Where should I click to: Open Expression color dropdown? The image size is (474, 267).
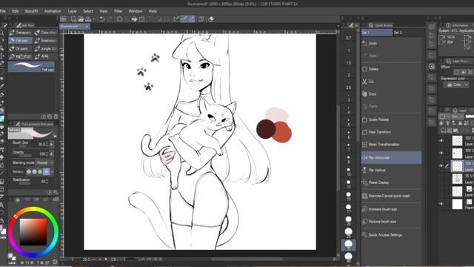click(x=456, y=85)
